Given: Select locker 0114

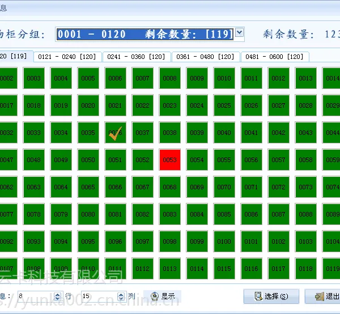Looking at the screenshot, I should coord(197,269).
